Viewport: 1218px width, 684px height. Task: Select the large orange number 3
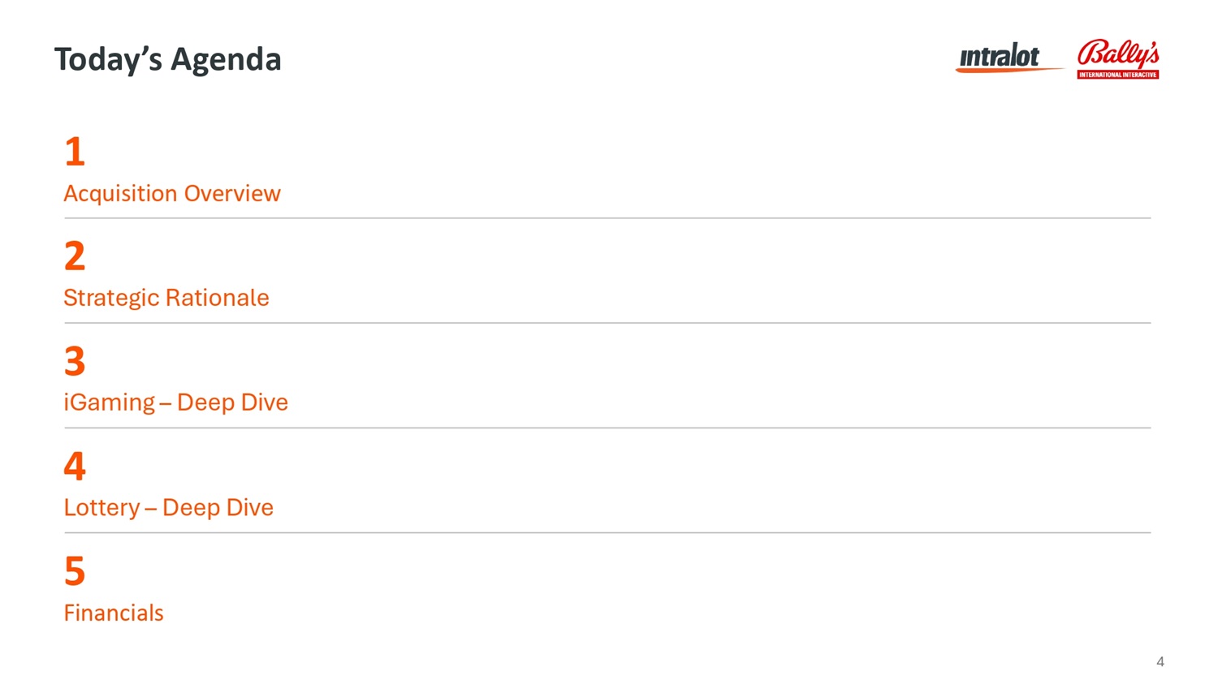75,361
